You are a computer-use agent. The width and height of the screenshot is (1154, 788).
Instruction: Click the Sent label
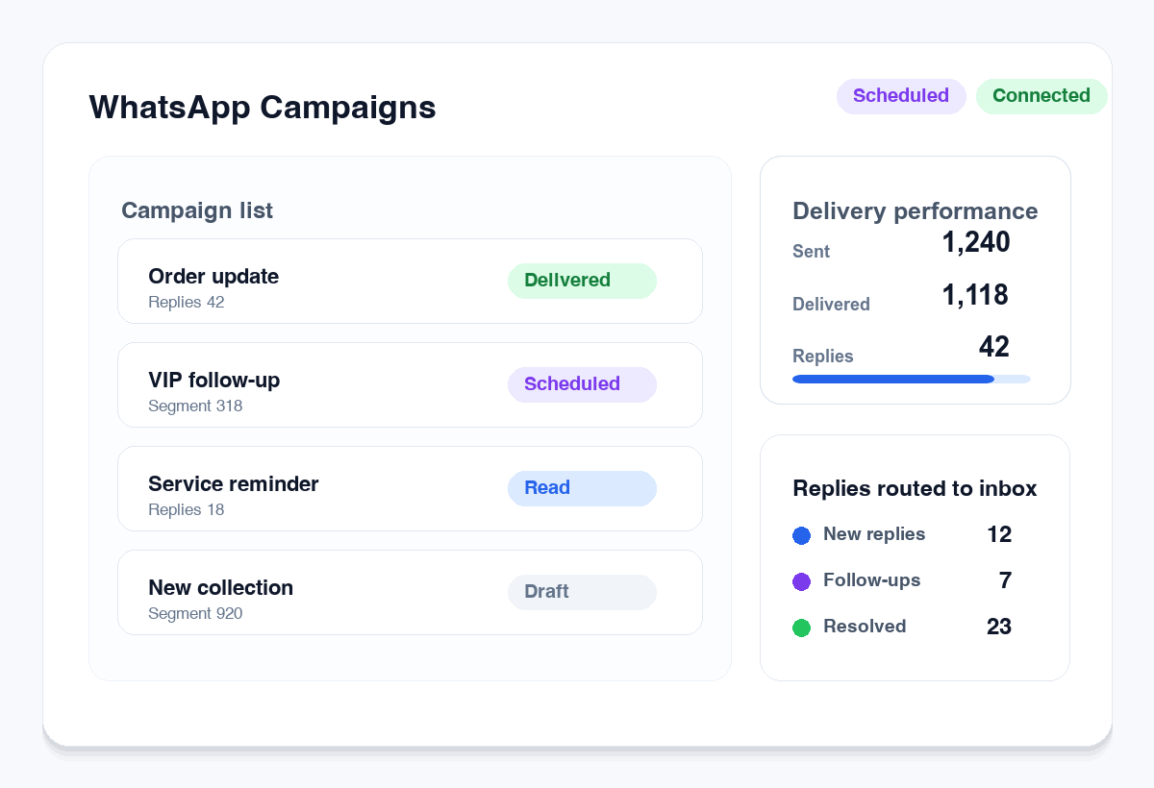click(x=812, y=253)
